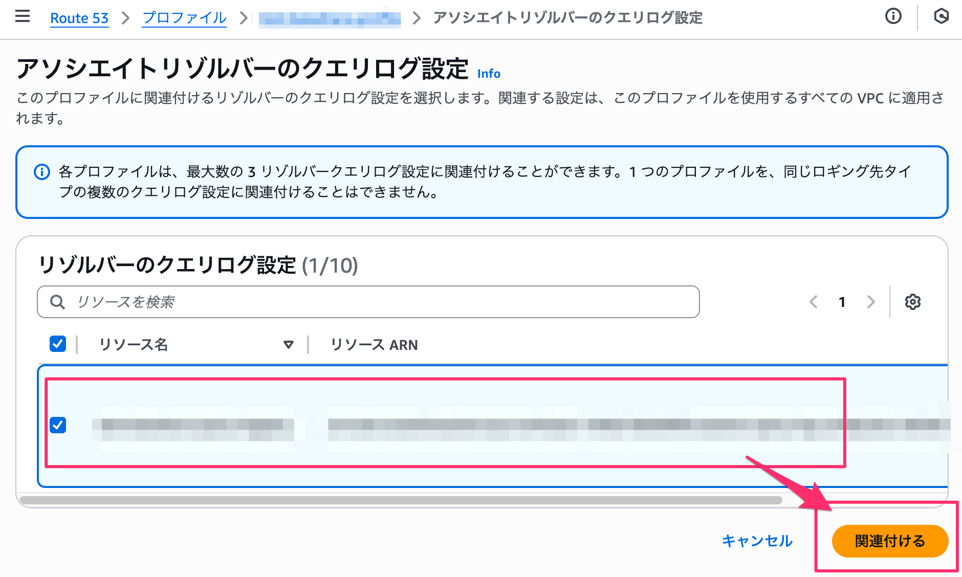Toggle the select-all header checkbox
The width and height of the screenshot is (962, 577).
click(58, 344)
